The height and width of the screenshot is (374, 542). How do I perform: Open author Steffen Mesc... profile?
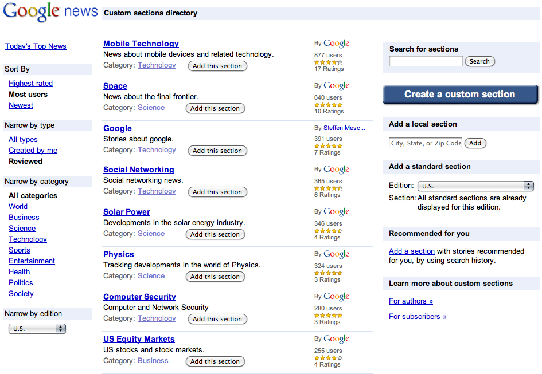344,128
